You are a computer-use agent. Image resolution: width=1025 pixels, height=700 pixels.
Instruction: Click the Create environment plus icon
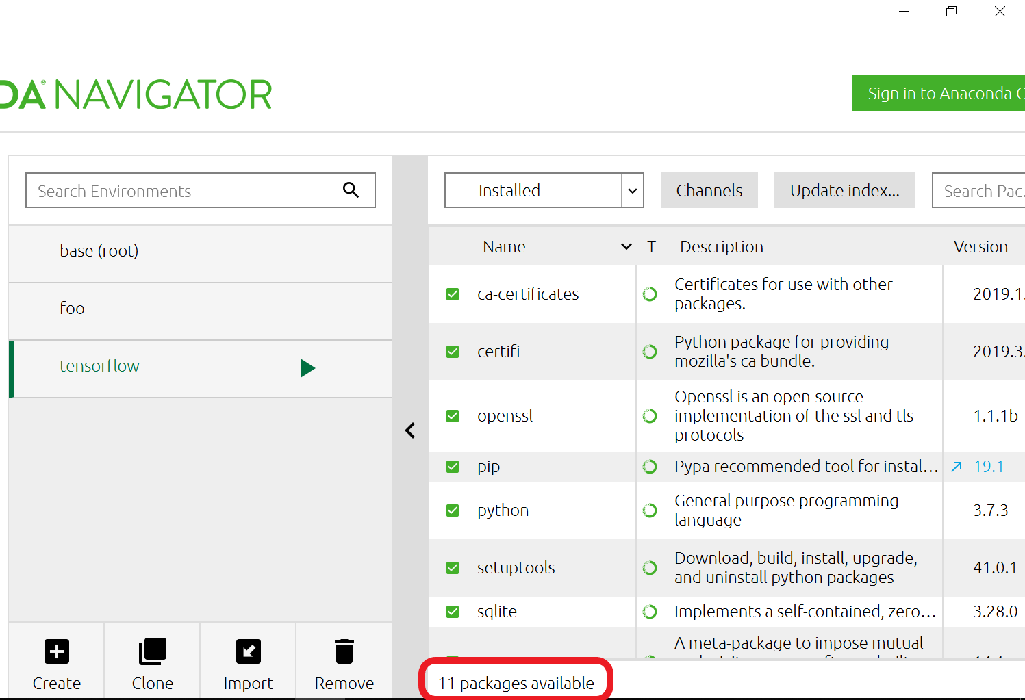pos(57,651)
